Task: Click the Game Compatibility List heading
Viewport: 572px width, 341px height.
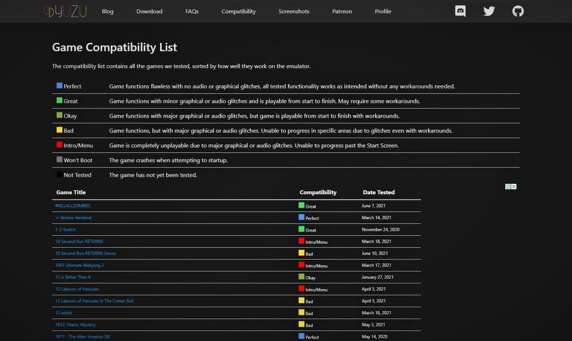Action: click(114, 48)
